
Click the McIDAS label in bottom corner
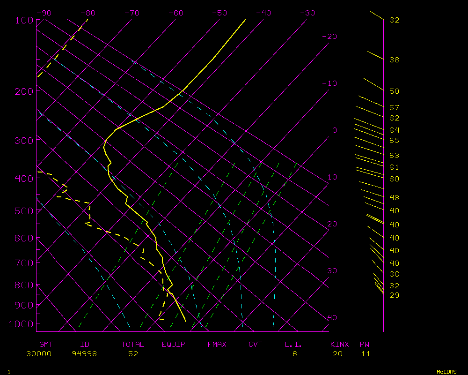446,372
